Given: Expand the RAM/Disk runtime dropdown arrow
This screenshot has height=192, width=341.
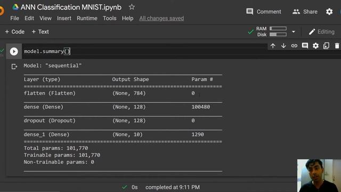Looking at the screenshot, I should 294,32.
